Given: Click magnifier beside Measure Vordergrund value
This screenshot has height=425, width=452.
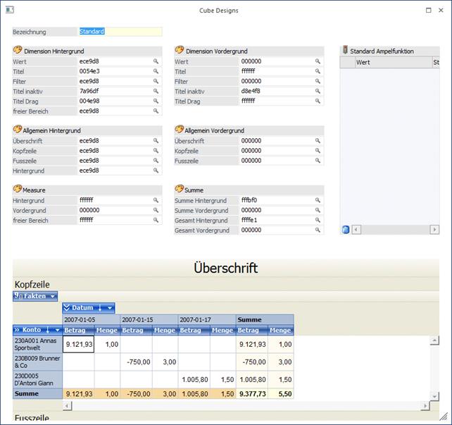Looking at the screenshot, I should tap(156, 210).
